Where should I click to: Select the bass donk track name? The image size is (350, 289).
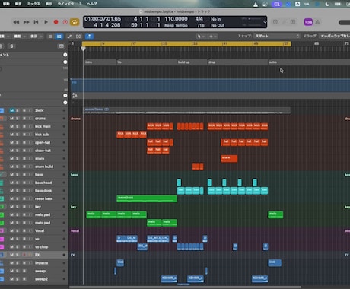(43, 191)
